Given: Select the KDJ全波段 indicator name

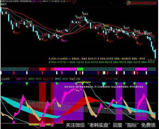Looking at the screenshot, I should pyautogui.click(x=5, y=79).
